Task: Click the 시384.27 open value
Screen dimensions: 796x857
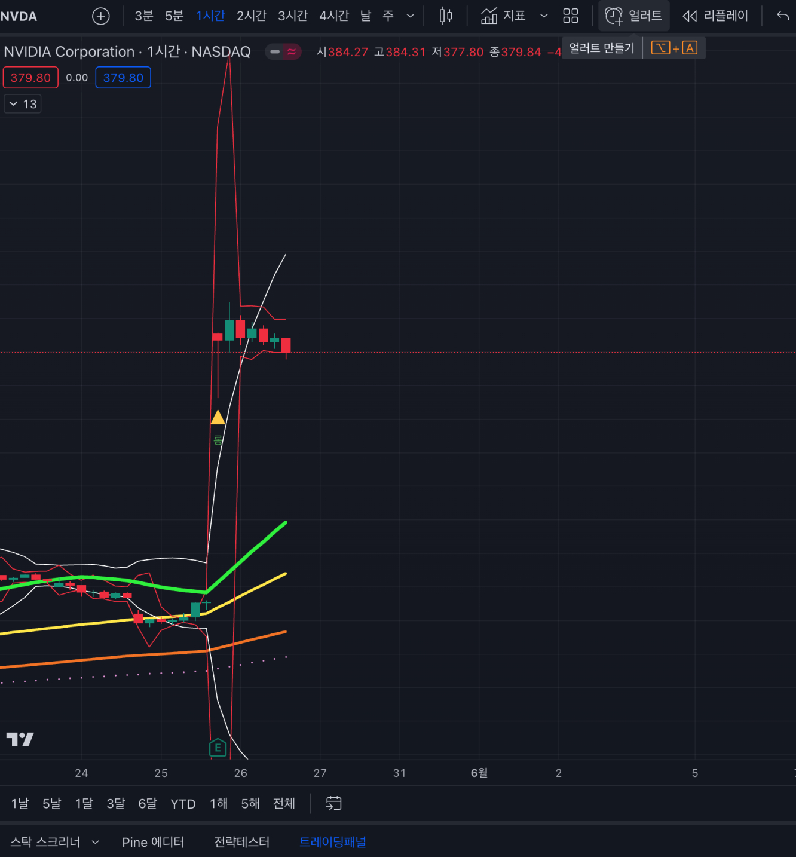Action: (342, 52)
